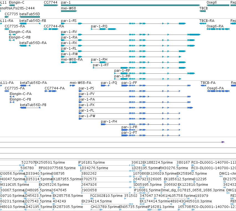Select the par-1-RT transcript label
The width and height of the screenshot is (236, 211).
(101, 65)
